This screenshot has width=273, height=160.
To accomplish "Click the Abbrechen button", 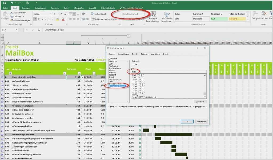I will [202, 121].
